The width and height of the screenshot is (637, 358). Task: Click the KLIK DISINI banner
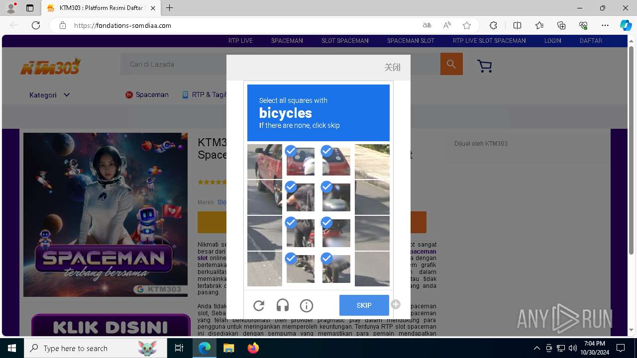pos(110,326)
